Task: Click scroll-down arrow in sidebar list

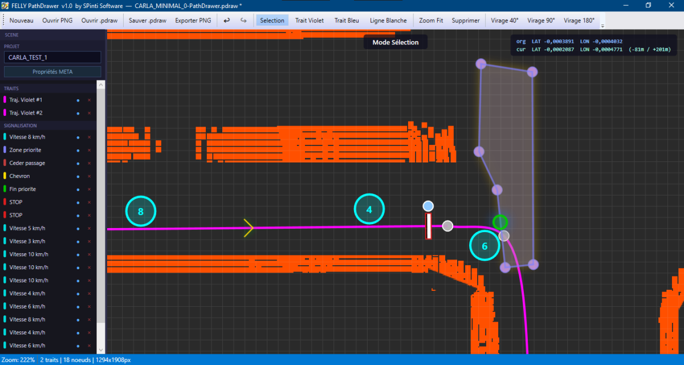Action: click(x=101, y=350)
